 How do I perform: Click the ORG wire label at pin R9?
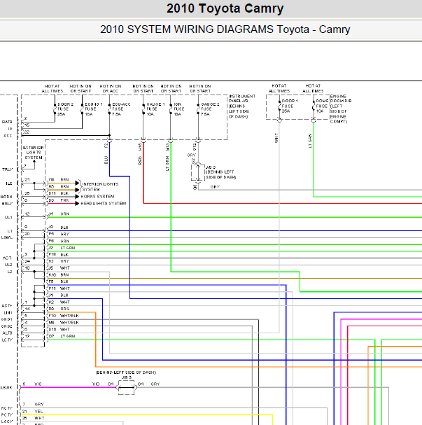(64, 308)
